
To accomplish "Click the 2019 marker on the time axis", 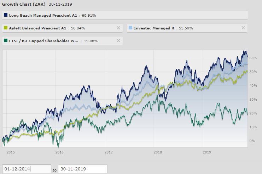I will 207,152.
